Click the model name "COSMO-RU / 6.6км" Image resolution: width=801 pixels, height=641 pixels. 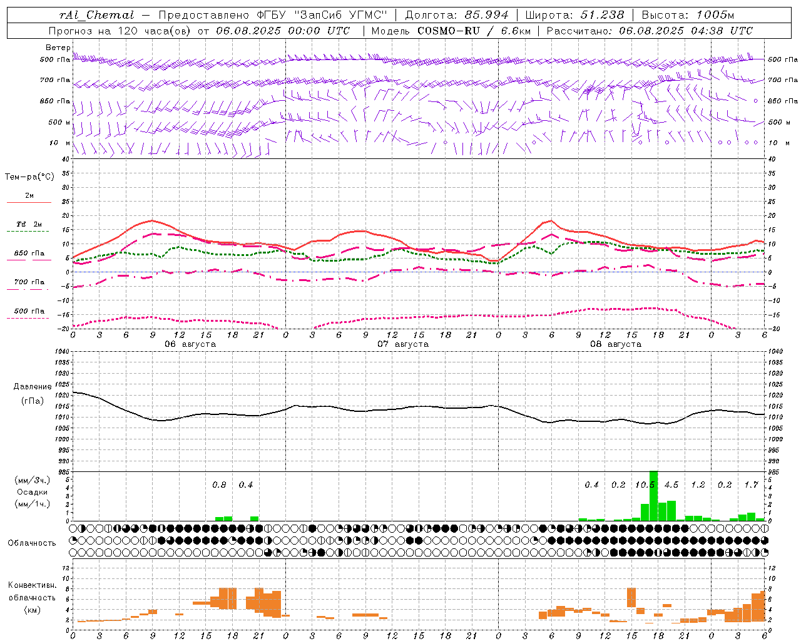coord(474,31)
